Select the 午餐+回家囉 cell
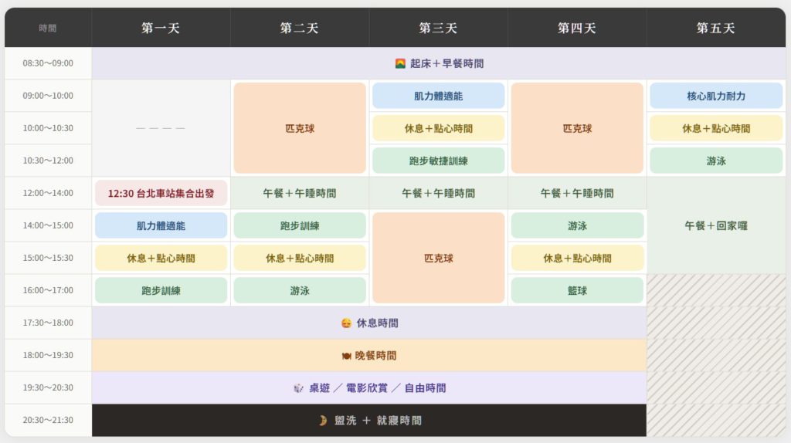This screenshot has width=791, height=443. (715, 225)
